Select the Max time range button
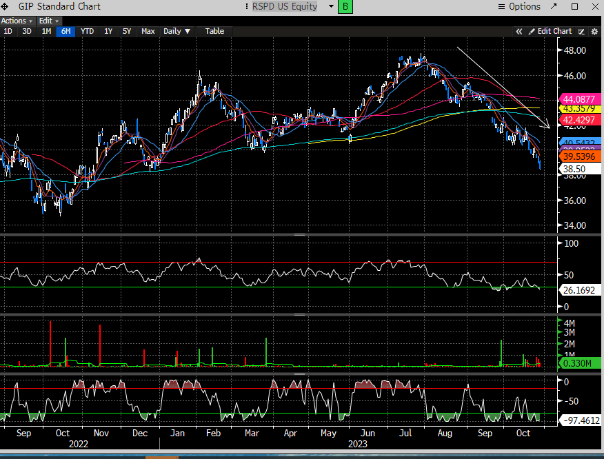 (148, 31)
